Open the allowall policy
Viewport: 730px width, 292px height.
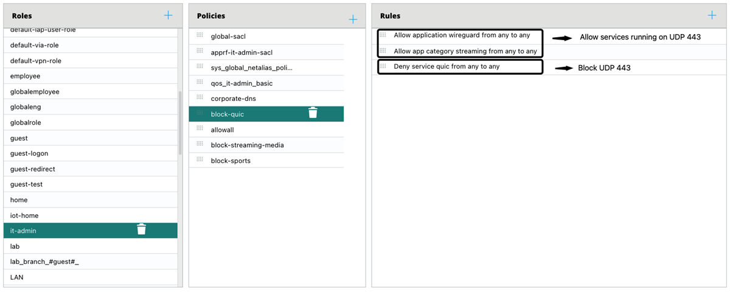click(222, 130)
